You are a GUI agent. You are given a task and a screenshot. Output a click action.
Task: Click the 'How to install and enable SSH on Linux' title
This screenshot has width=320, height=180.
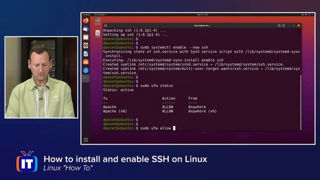pos(125,159)
